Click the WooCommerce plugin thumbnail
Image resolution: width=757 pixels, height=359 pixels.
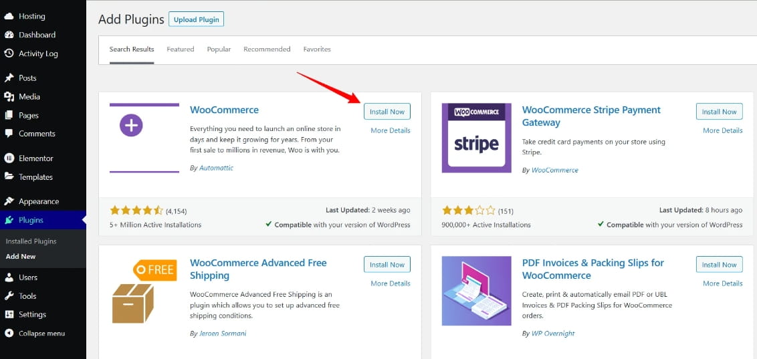(x=144, y=138)
